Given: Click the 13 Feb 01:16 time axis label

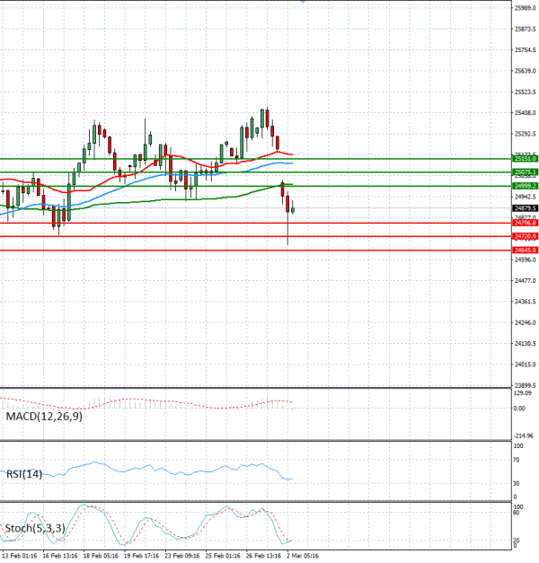Looking at the screenshot, I should 18,557.
